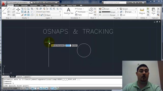Adjust the Transparency slider
This screenshot has height=91, width=163.
[129, 12]
